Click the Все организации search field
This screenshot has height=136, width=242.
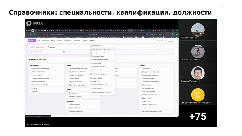pyautogui.click(x=46, y=52)
